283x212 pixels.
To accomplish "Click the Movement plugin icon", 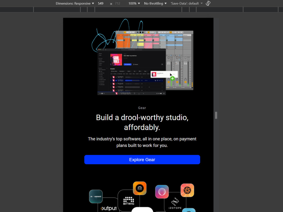I will pyautogui.click(x=96, y=196).
